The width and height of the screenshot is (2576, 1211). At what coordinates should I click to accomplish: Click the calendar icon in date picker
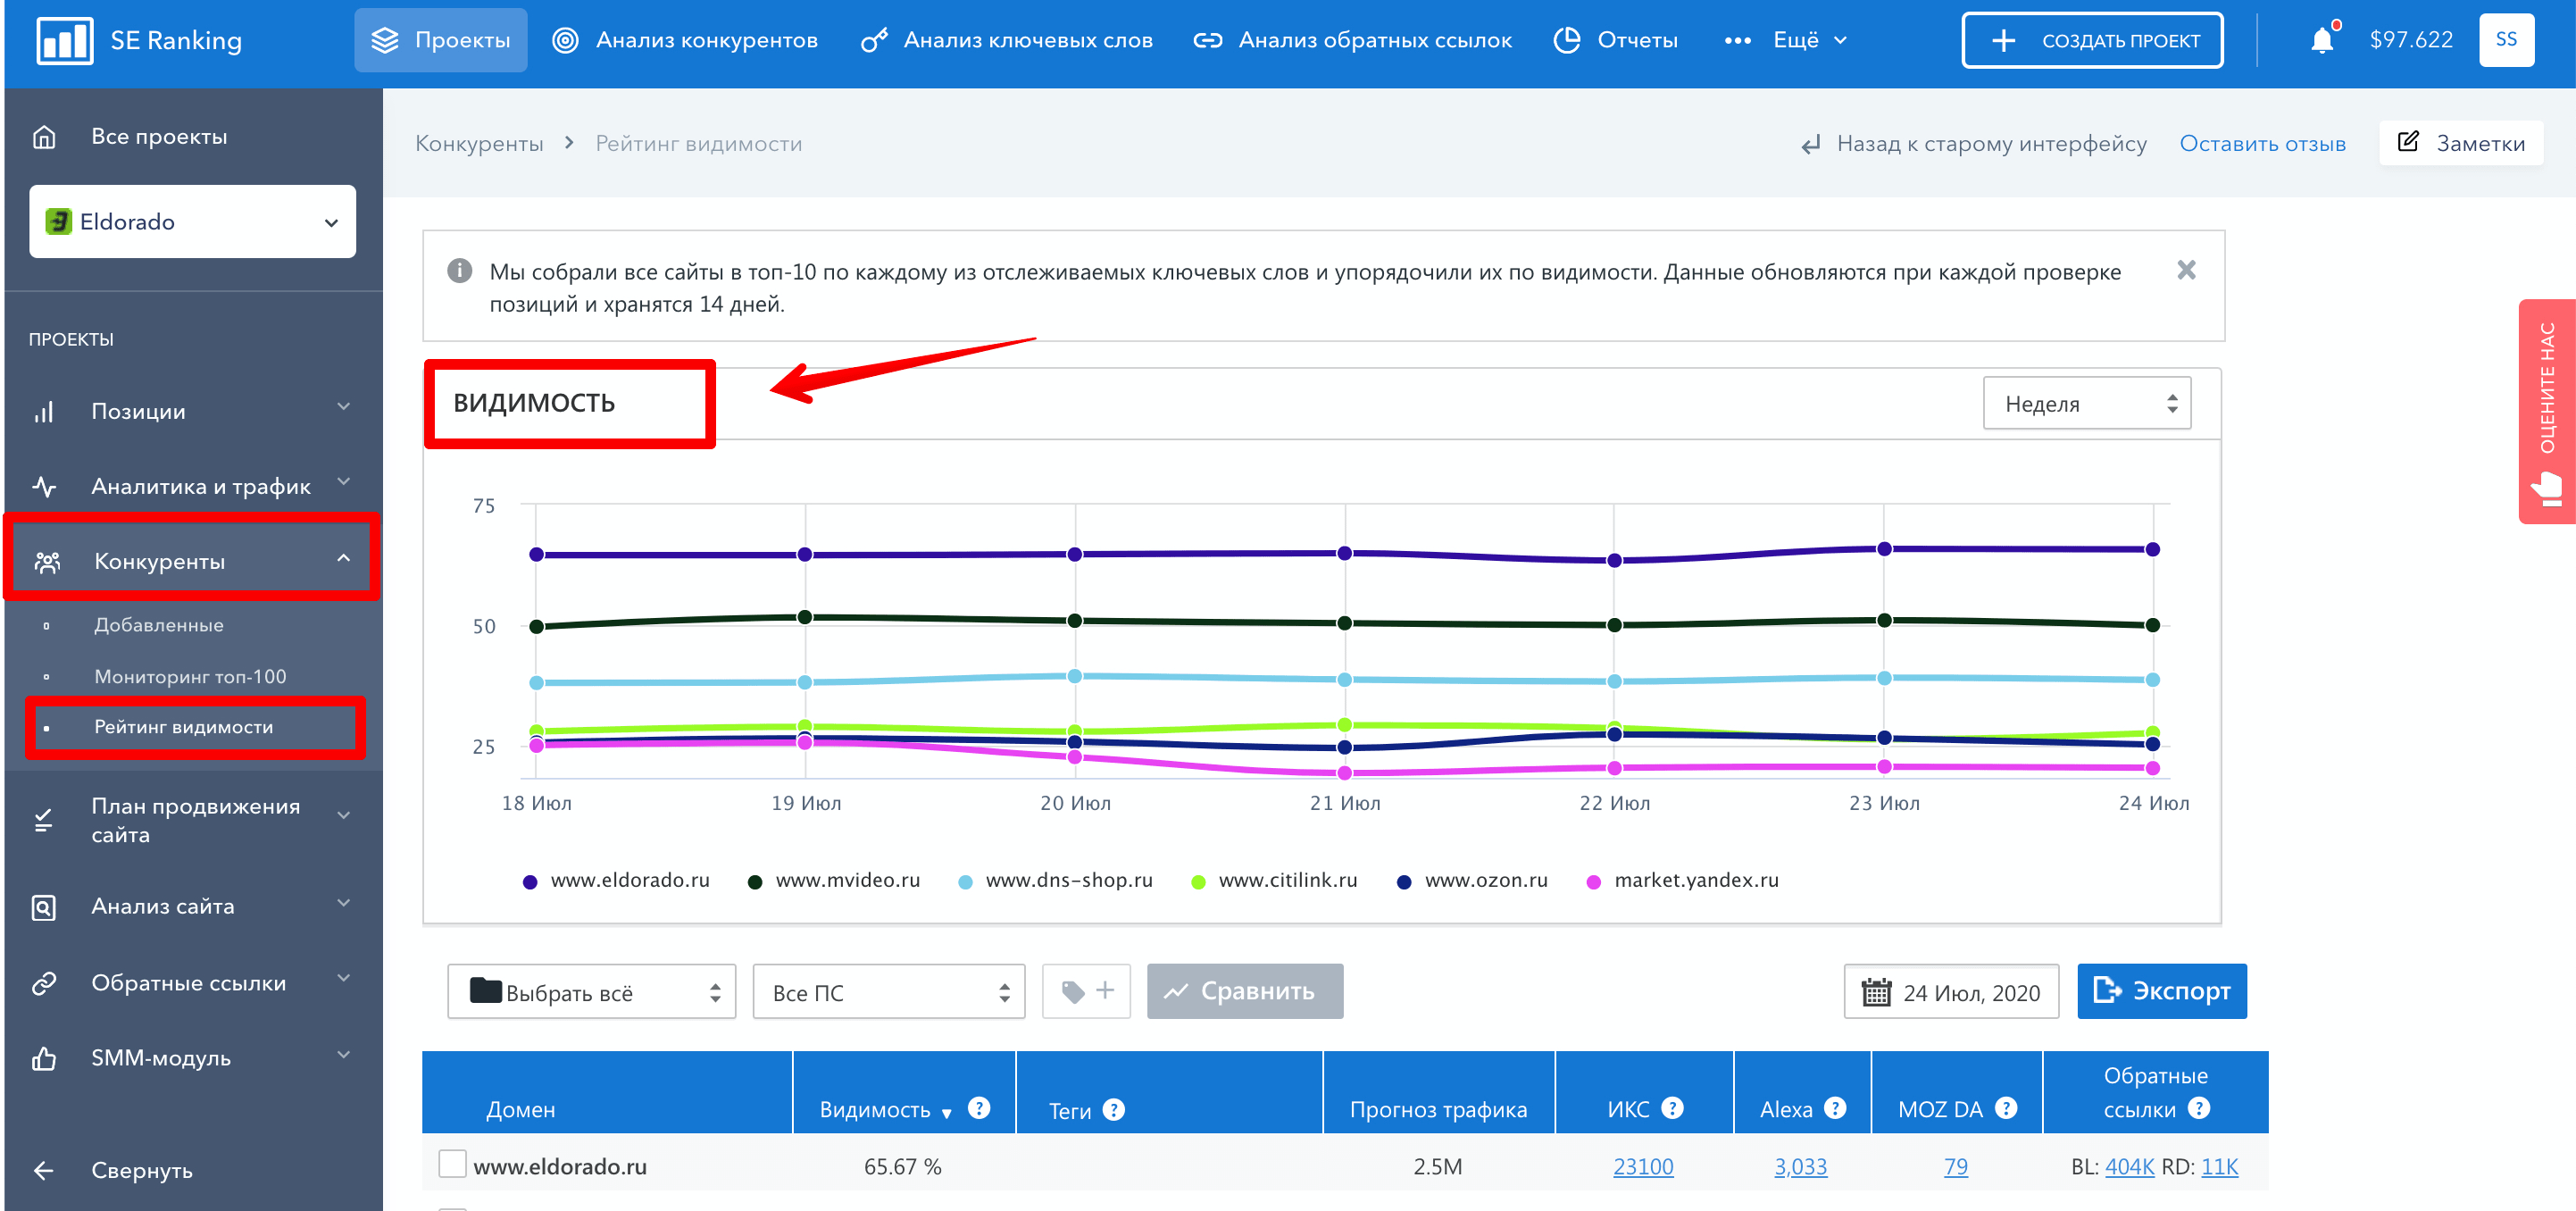pyautogui.click(x=1876, y=992)
